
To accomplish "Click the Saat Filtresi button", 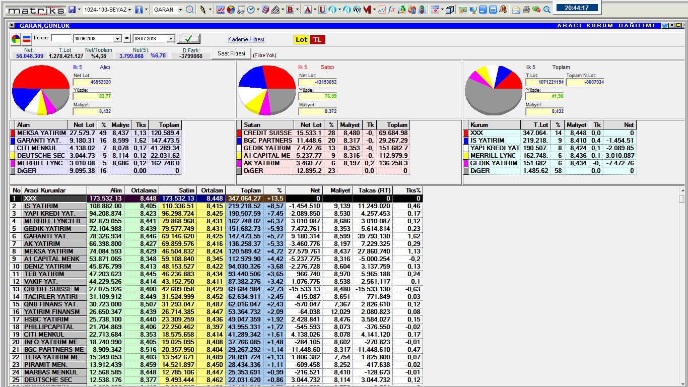I will 231,53.
